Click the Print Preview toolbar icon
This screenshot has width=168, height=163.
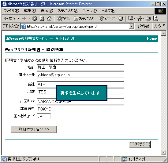coord(156,19)
